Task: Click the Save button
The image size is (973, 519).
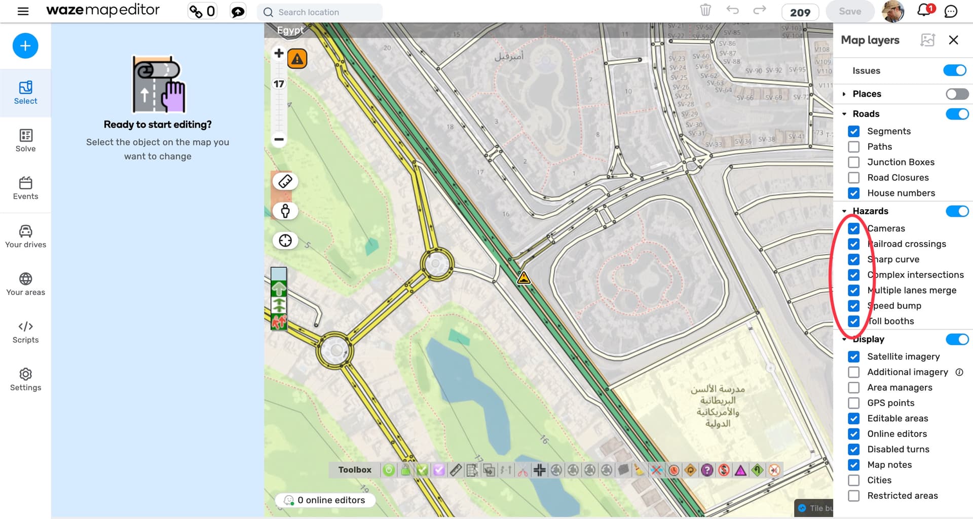Action: click(x=850, y=12)
